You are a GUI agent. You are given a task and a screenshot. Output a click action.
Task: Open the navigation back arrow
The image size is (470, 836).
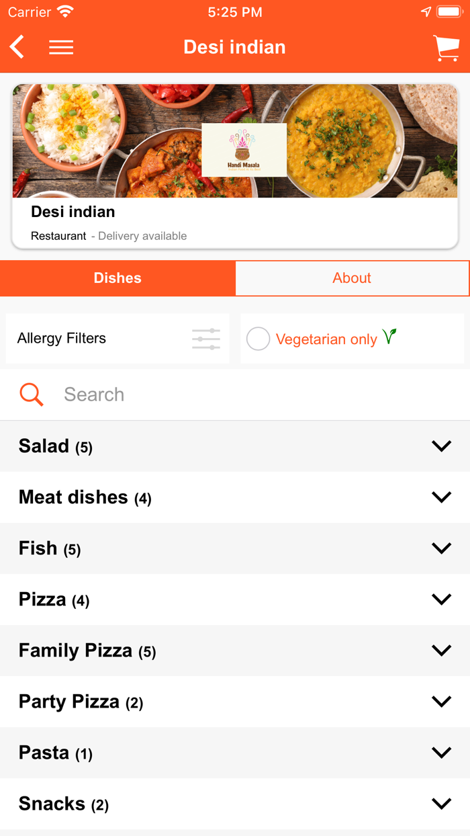[x=17, y=47]
